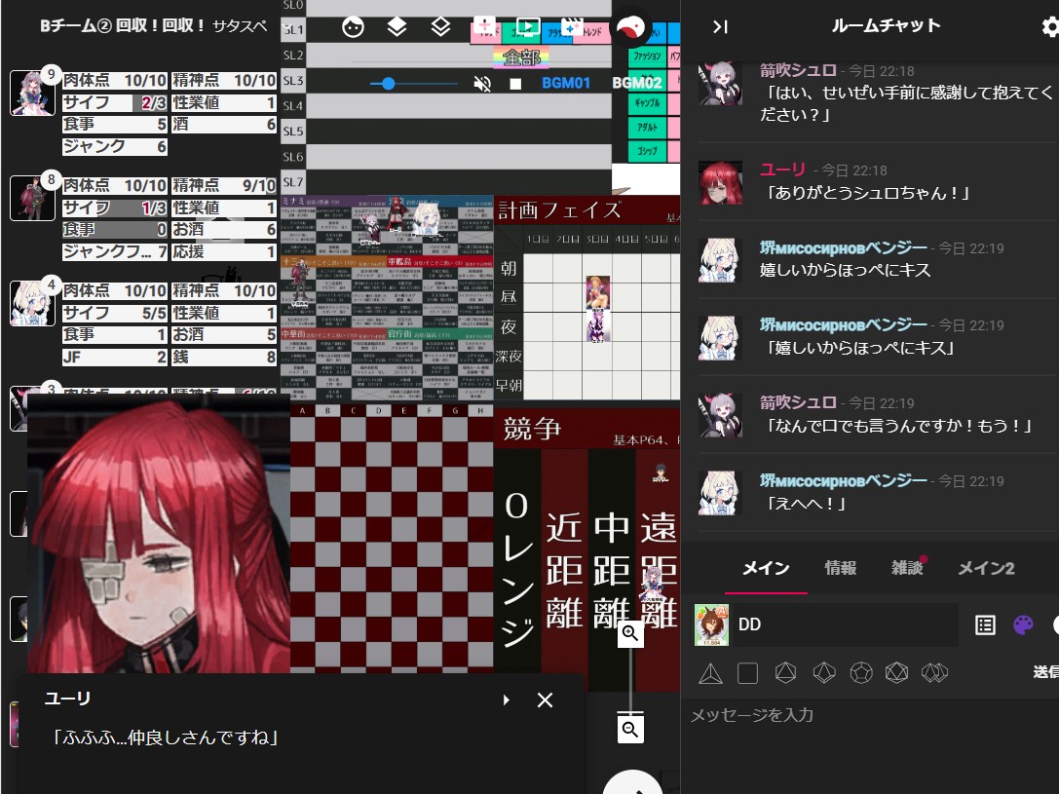1059x794 pixels.
Task: Click the 箭吹シュロ name at 22:19
Action: [x=798, y=402]
